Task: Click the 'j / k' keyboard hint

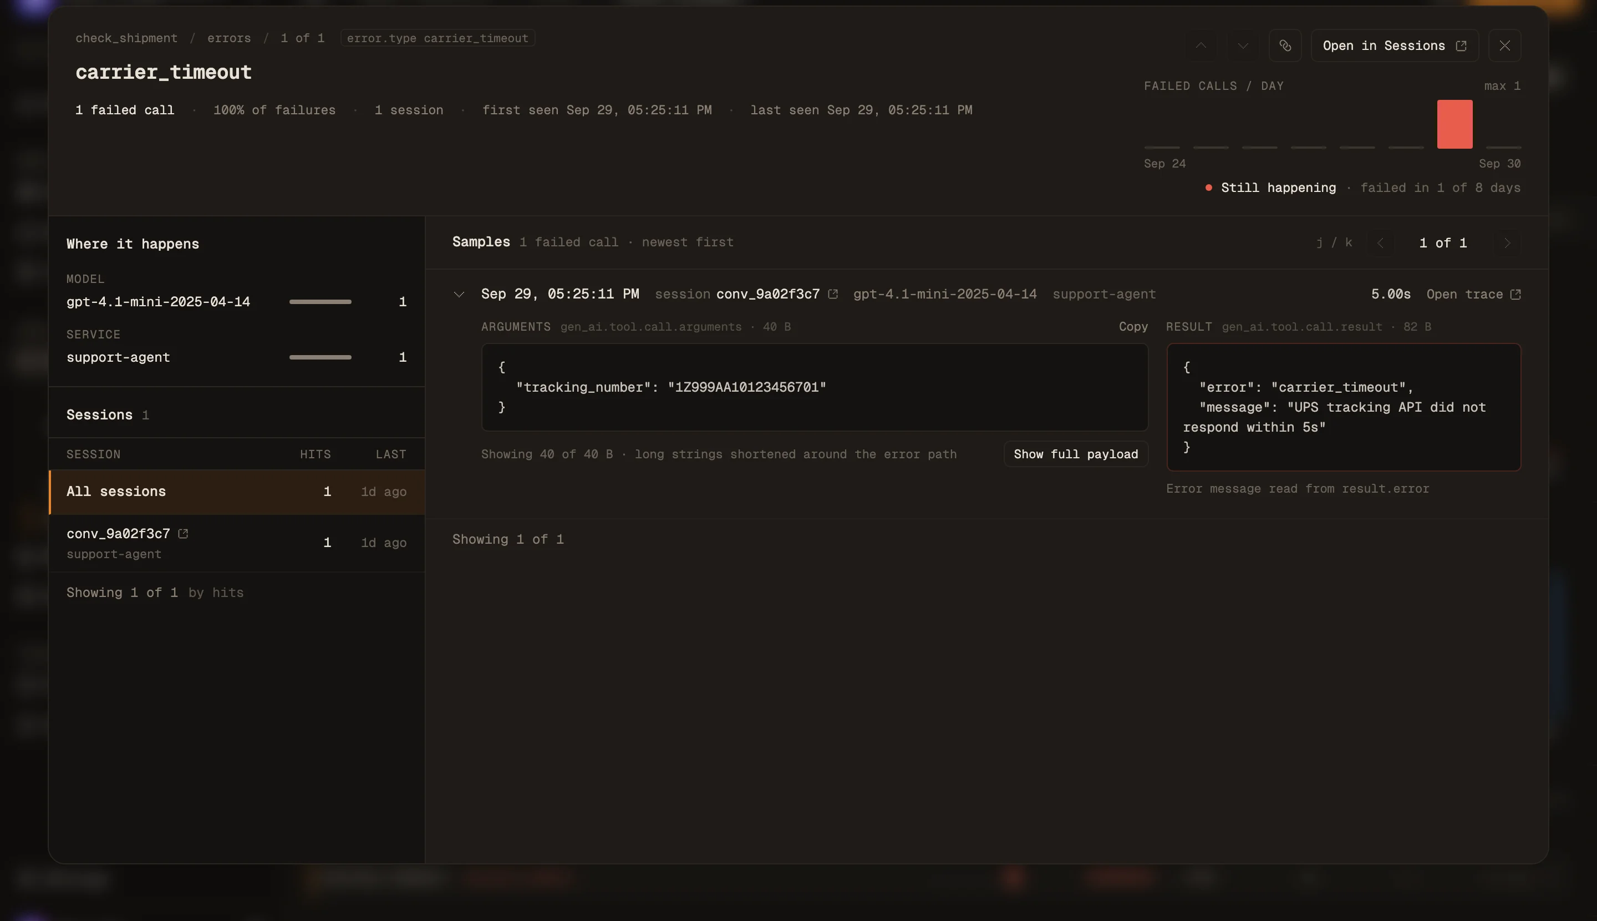Action: (x=1334, y=243)
